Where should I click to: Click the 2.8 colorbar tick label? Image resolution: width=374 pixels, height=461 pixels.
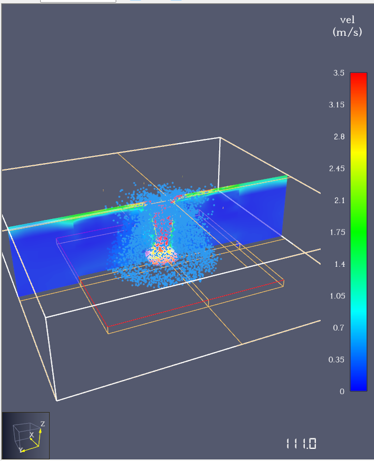point(339,137)
